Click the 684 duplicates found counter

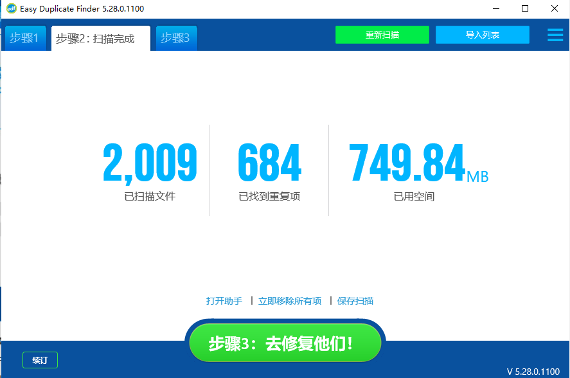(269, 162)
